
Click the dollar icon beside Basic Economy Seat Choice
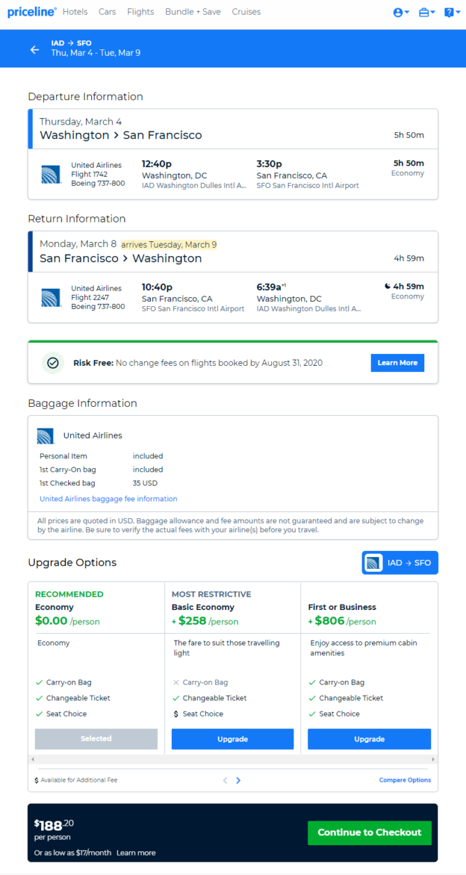pyautogui.click(x=176, y=714)
